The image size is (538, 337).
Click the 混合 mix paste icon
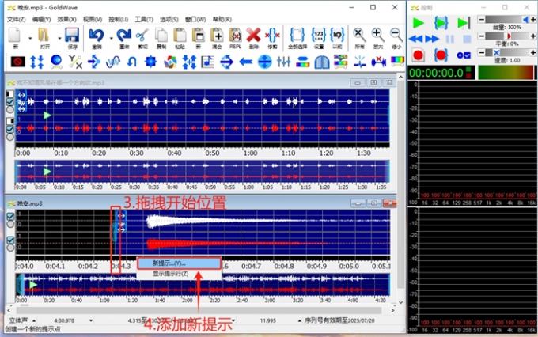point(217,36)
